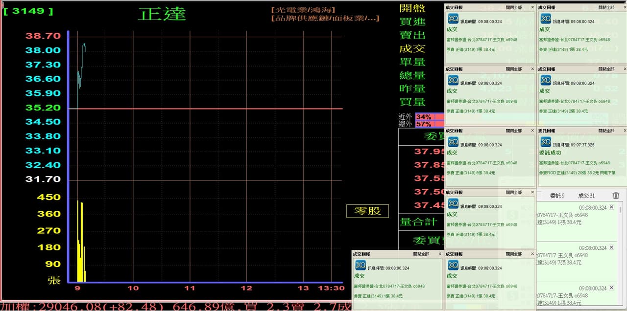
Task: Click the stock code [3149]
Action: (x=28, y=11)
